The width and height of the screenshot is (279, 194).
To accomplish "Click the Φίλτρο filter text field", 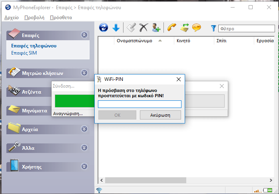I will tap(247, 29).
